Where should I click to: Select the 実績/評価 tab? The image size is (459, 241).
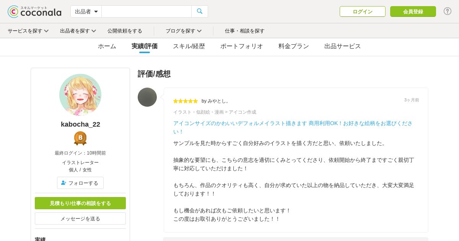(145, 46)
